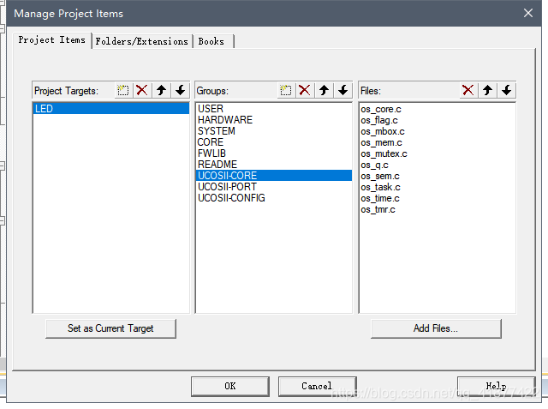Move selected group down

tap(342, 91)
